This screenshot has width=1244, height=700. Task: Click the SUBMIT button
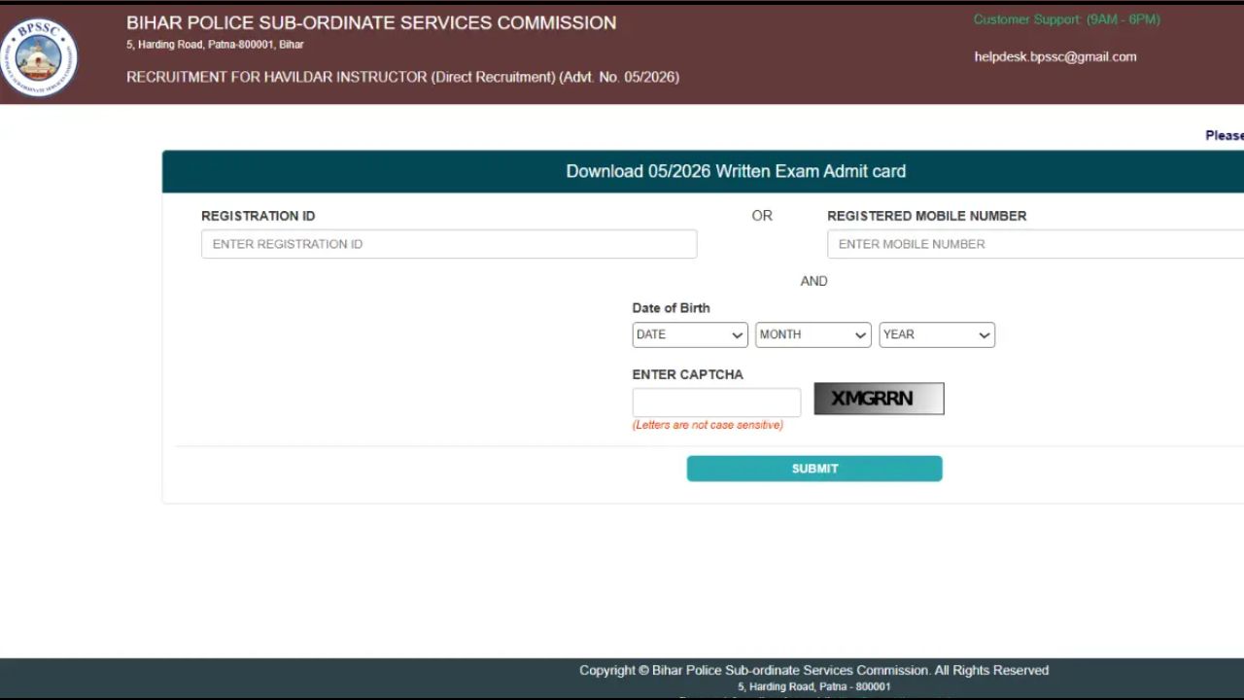tap(814, 469)
